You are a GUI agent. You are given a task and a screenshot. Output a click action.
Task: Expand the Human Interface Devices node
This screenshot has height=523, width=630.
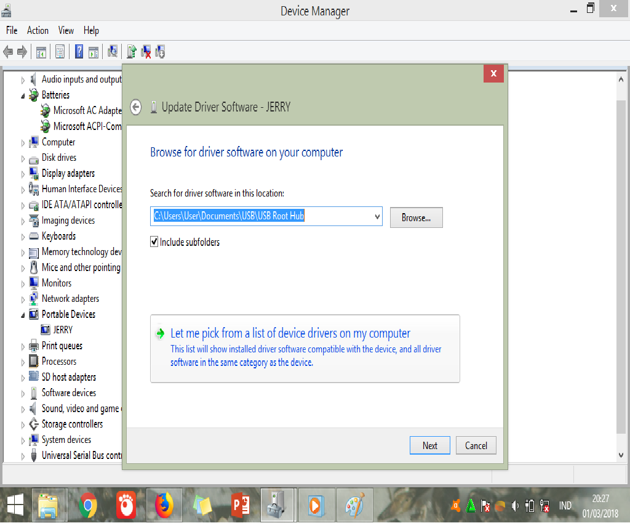(23, 190)
